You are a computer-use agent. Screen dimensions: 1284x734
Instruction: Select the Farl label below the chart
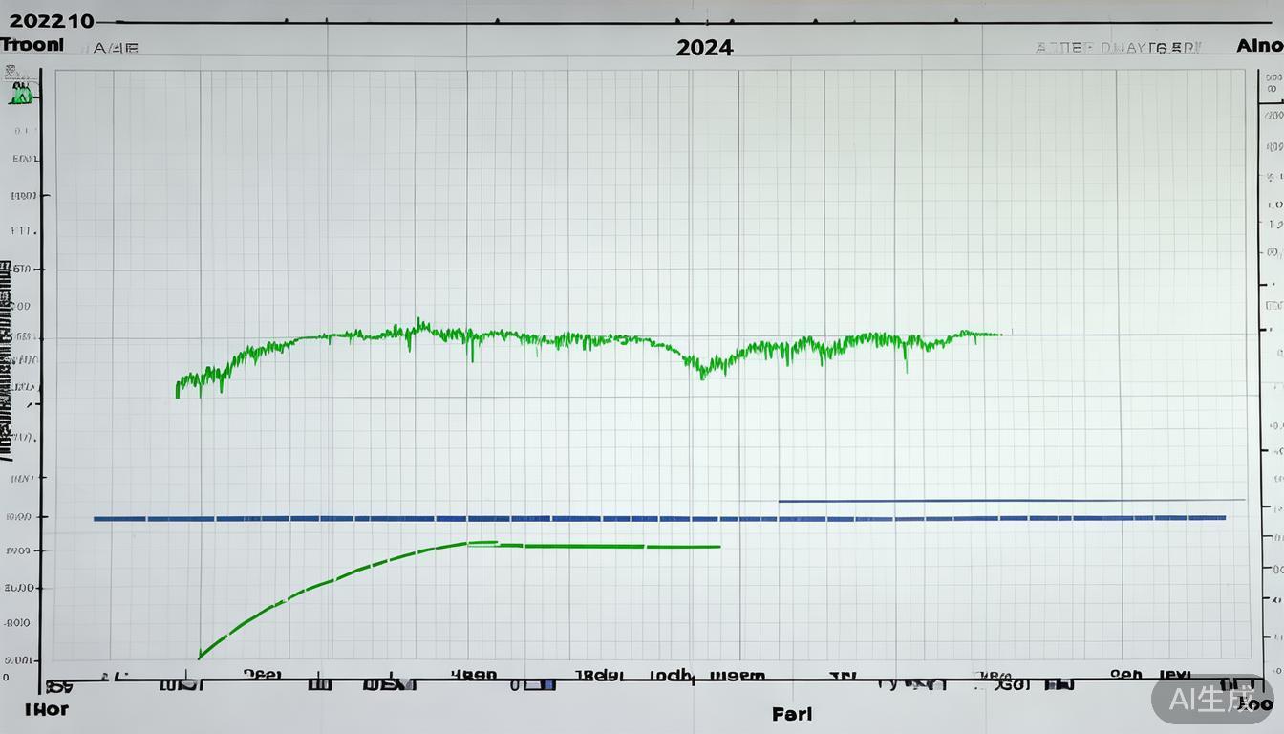pos(792,713)
